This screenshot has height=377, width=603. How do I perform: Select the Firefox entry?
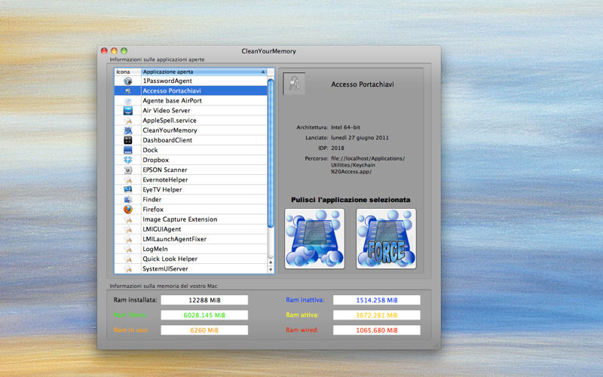[191, 210]
